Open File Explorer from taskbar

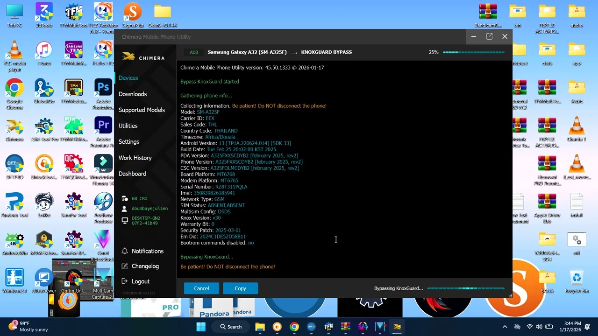tap(260, 327)
